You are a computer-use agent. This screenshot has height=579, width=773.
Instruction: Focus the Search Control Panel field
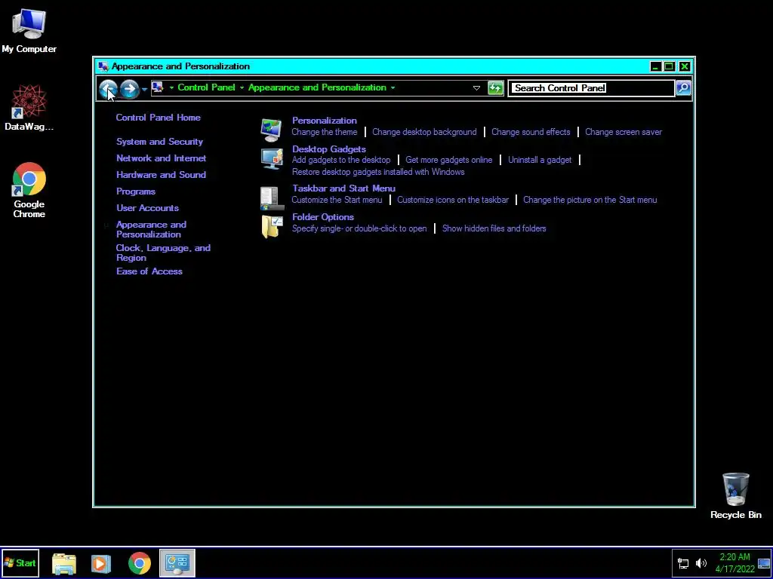coord(591,88)
